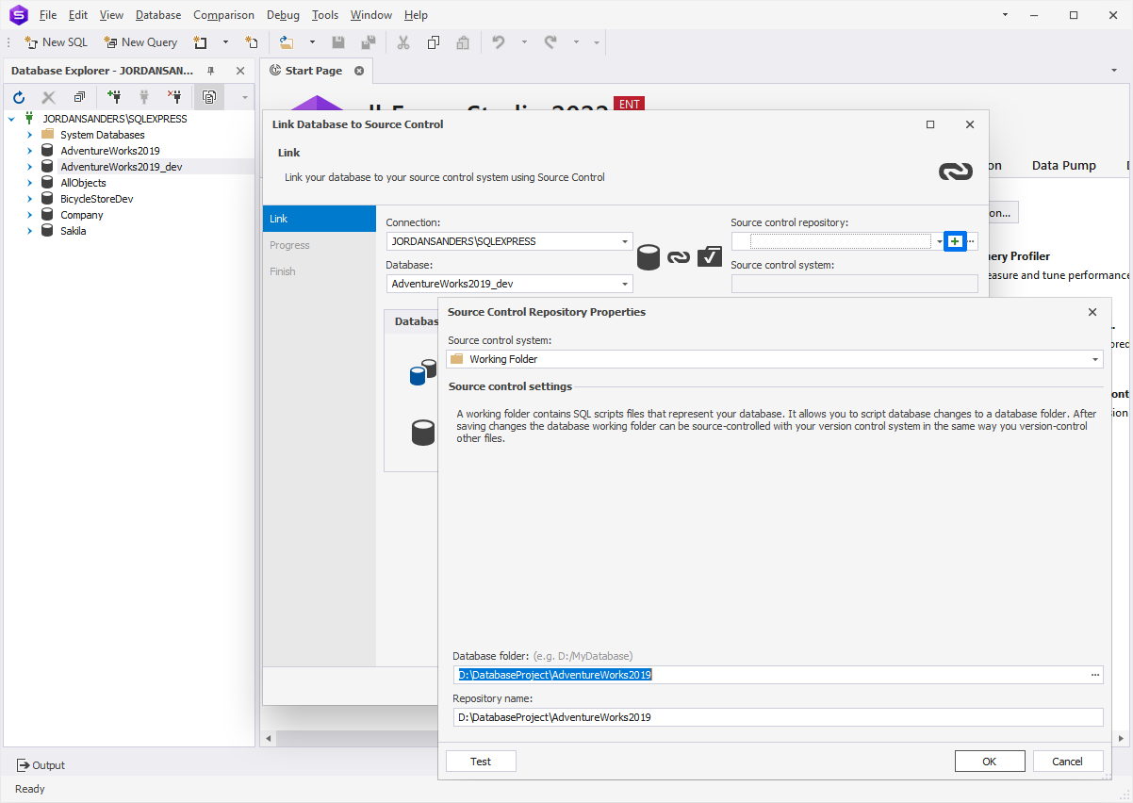This screenshot has height=803, width=1133.
Task: Select the Link step in the wizard sidebar
Action: pyautogui.click(x=320, y=219)
